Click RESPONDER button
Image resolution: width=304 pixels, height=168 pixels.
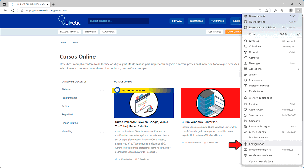point(90,32)
